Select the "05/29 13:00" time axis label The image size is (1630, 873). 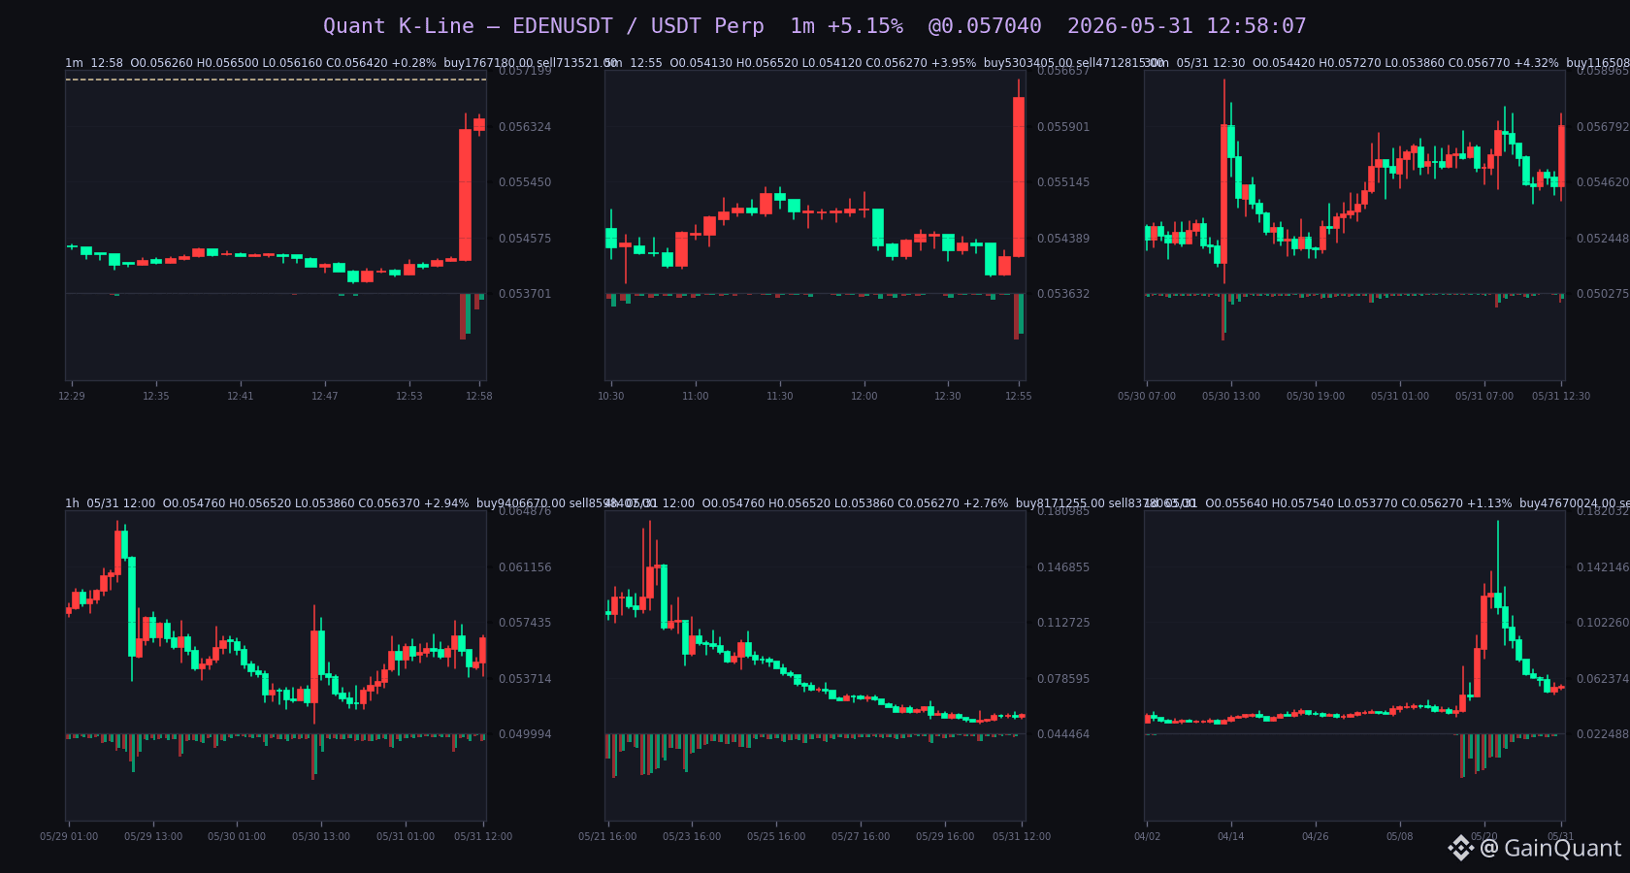[x=153, y=836]
